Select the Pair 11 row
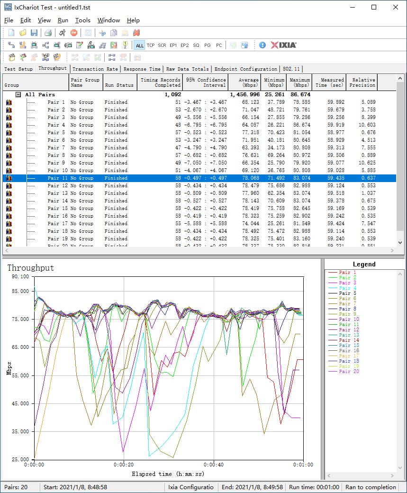The width and height of the screenshot is (407, 493). click(199, 178)
